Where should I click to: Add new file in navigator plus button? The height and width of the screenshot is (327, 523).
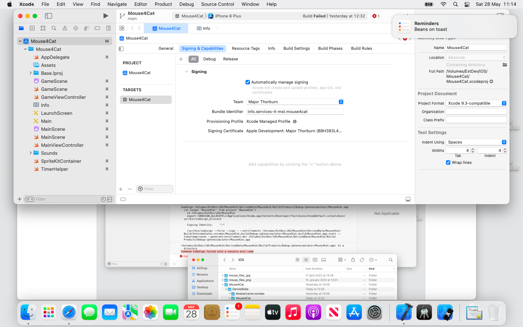click(x=20, y=199)
